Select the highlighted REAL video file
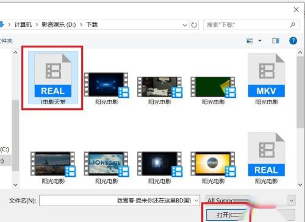Viewport: 305px width, 222px height. pos(53,78)
